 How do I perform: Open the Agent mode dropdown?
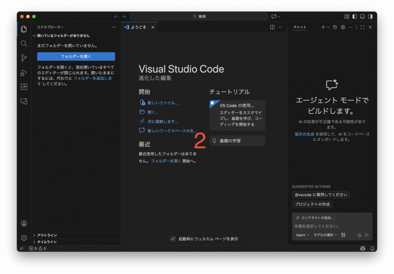(302, 235)
